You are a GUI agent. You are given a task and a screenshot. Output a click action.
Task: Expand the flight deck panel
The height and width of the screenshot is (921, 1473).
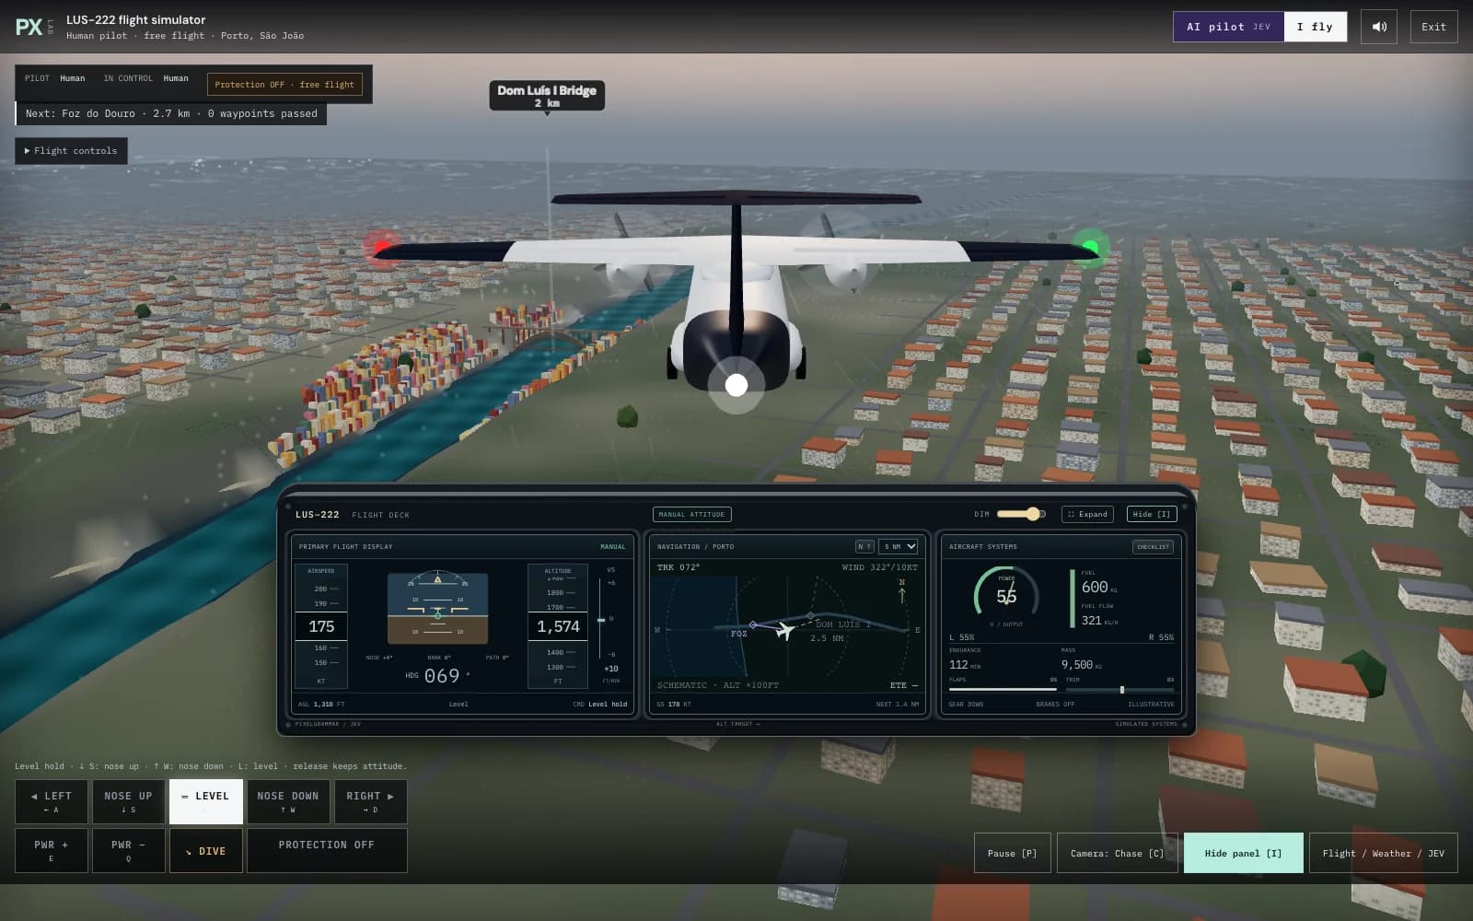tap(1087, 514)
